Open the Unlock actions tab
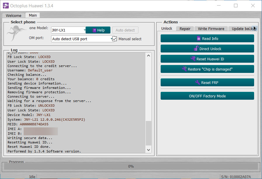The height and width of the screenshot is (179, 262). [x=166, y=29]
